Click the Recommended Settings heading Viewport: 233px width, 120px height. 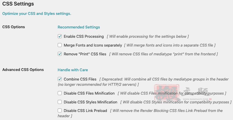pyautogui.click(x=79, y=27)
